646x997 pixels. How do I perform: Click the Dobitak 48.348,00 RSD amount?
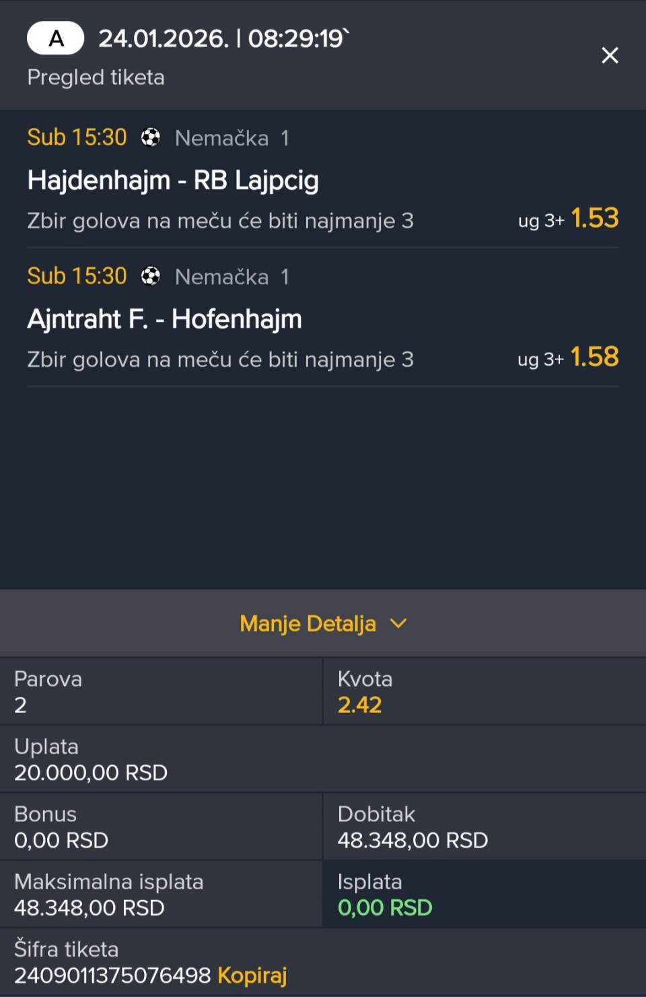click(x=412, y=840)
